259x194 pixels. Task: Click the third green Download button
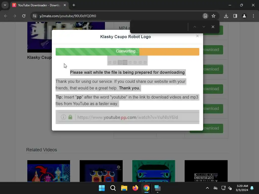(x=213, y=69)
